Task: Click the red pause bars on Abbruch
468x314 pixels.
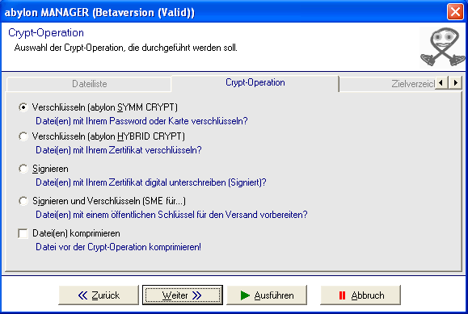Action: (342, 295)
